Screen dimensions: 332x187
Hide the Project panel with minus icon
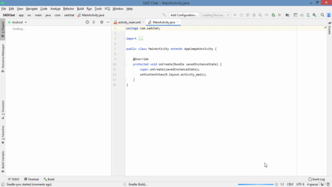108,22
